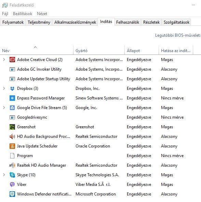Select the Program row name
The image size is (201, 202).
(25, 156)
